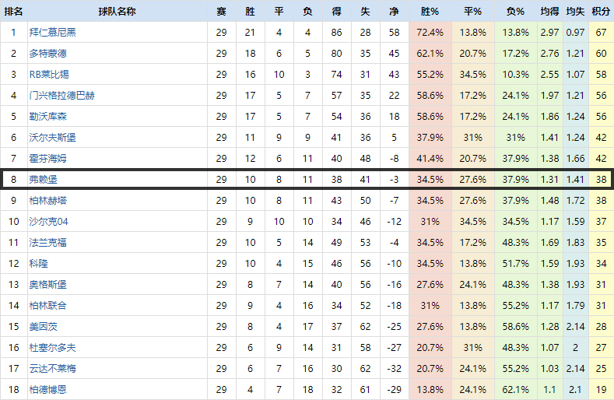The height and width of the screenshot is (400, 614).
Task: Click the 勒沃库森 team link
Action: click(x=47, y=116)
